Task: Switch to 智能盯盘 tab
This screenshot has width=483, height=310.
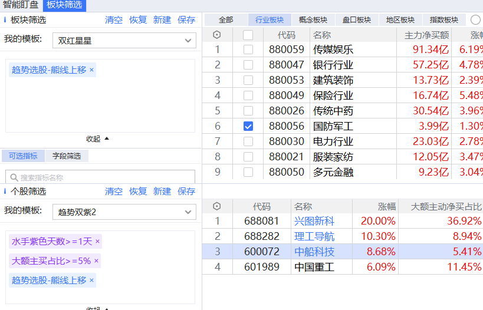Action: click(20, 5)
